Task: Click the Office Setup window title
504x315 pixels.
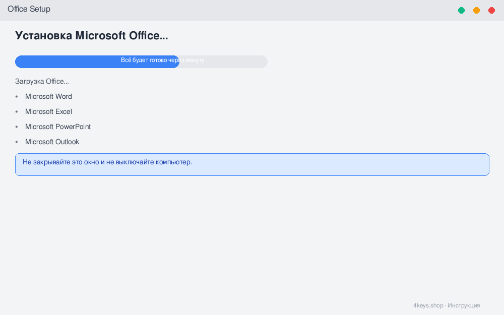Action: tap(29, 9)
